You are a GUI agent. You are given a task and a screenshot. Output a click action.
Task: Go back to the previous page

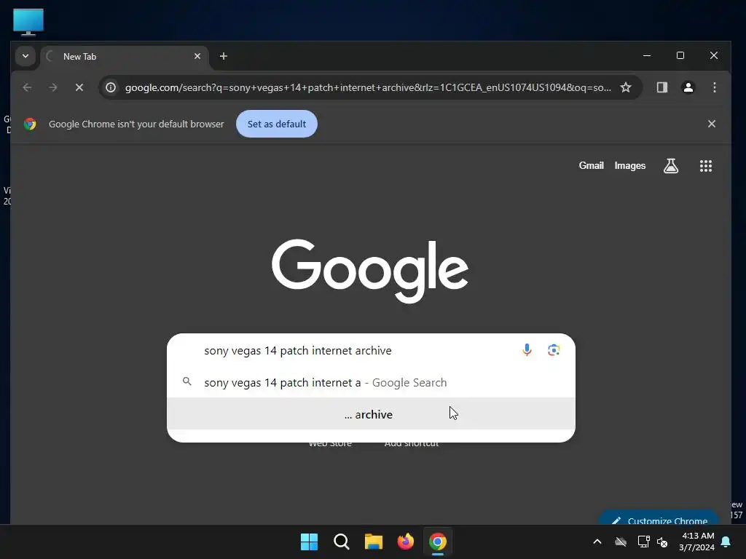coord(28,87)
